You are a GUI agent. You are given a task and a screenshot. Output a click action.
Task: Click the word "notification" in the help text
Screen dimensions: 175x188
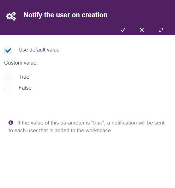[124, 123]
